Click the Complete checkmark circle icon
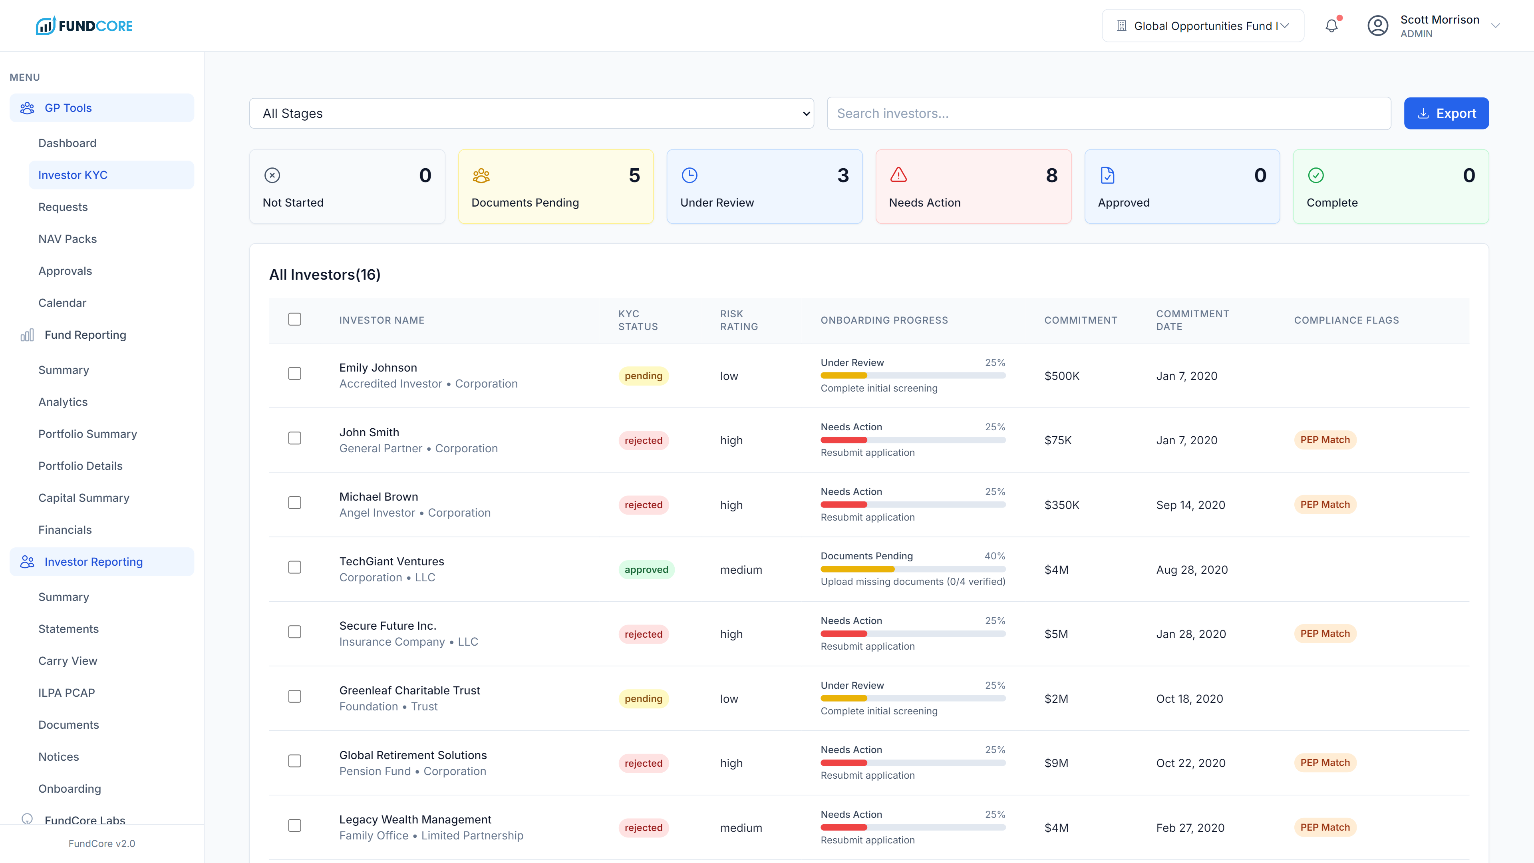This screenshot has width=1534, height=863. [x=1315, y=175]
